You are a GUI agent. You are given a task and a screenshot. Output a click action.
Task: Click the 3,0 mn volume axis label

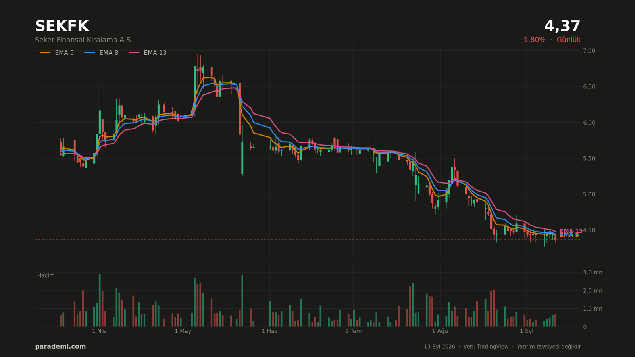(593, 273)
